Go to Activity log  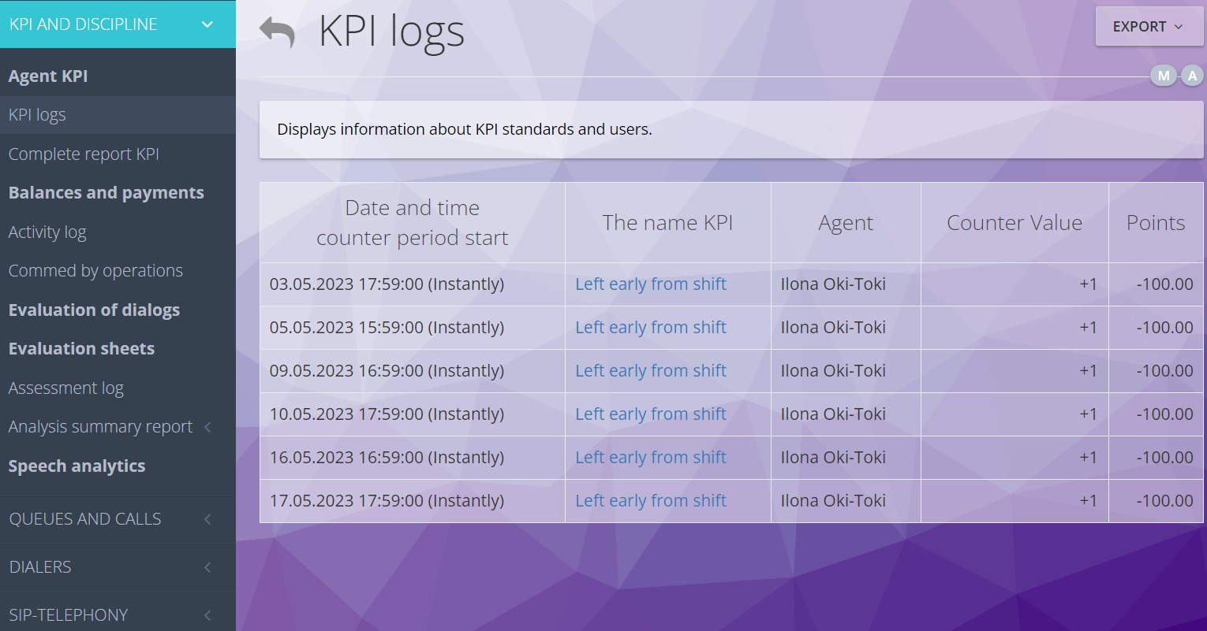tap(47, 232)
